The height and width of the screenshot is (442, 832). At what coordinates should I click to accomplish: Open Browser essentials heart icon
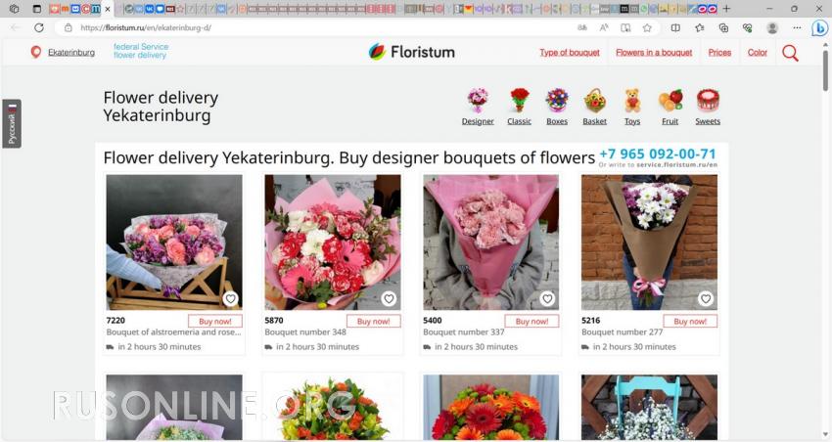[748, 27]
